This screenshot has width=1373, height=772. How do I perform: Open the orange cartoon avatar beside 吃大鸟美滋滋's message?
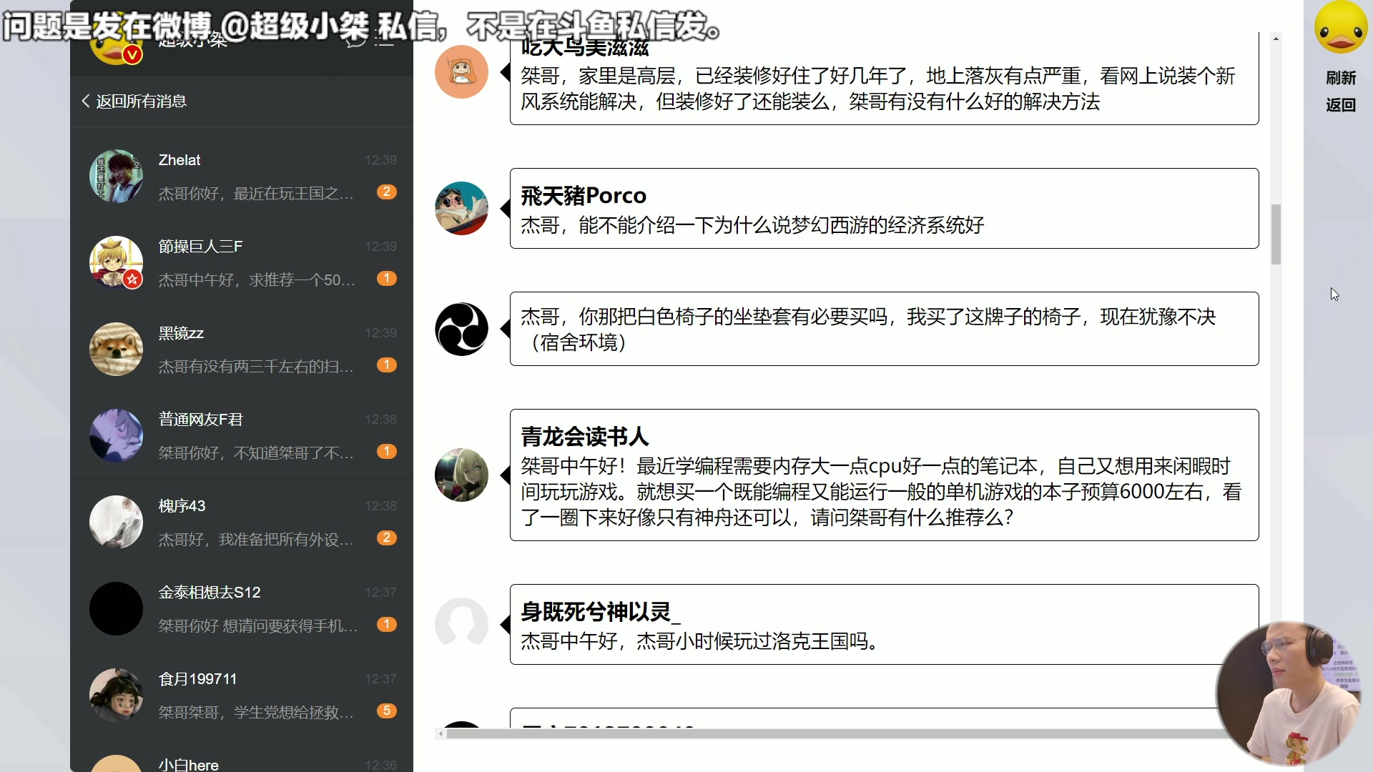461,71
